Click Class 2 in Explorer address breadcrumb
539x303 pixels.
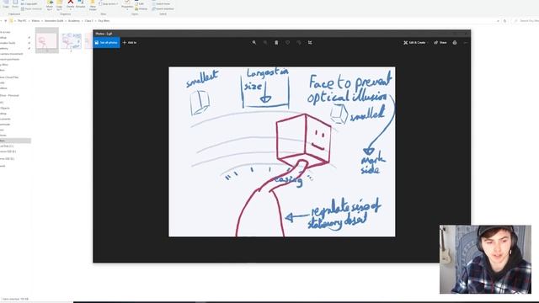click(x=89, y=21)
